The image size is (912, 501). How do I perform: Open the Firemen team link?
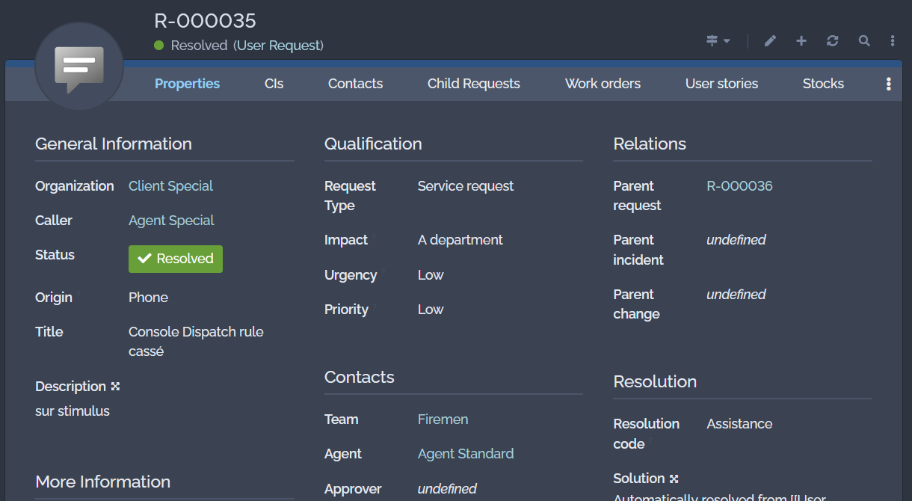(x=443, y=419)
